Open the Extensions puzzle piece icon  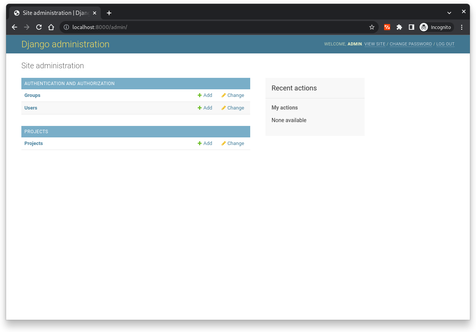[399, 27]
